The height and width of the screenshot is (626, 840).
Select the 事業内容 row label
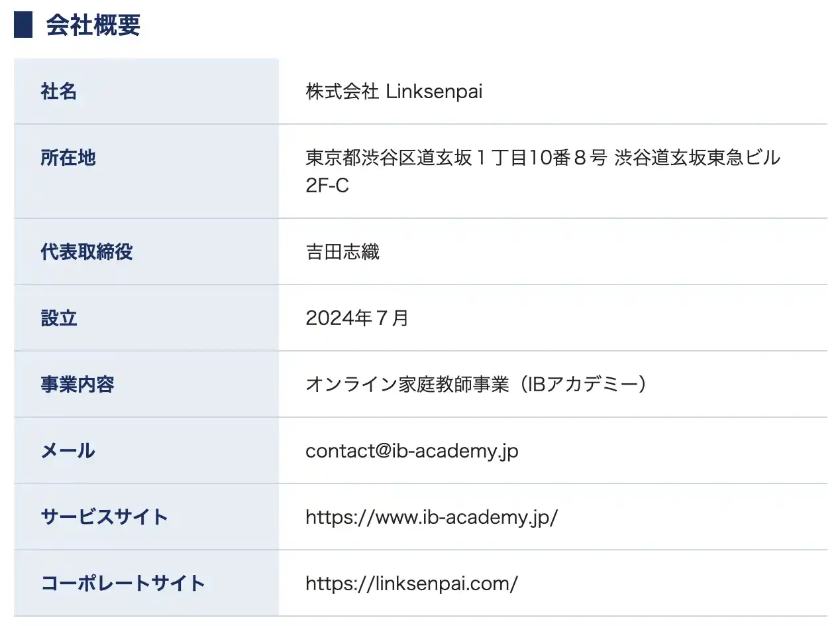[x=78, y=385]
